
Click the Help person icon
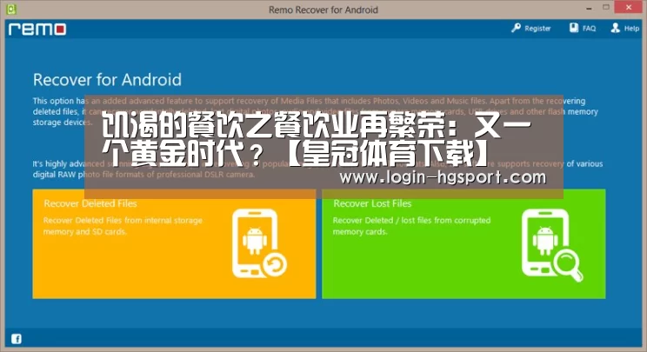615,28
